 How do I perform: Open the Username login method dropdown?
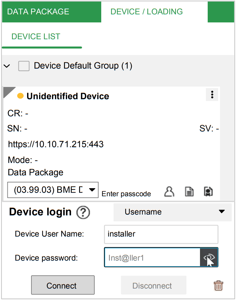pos(172,212)
